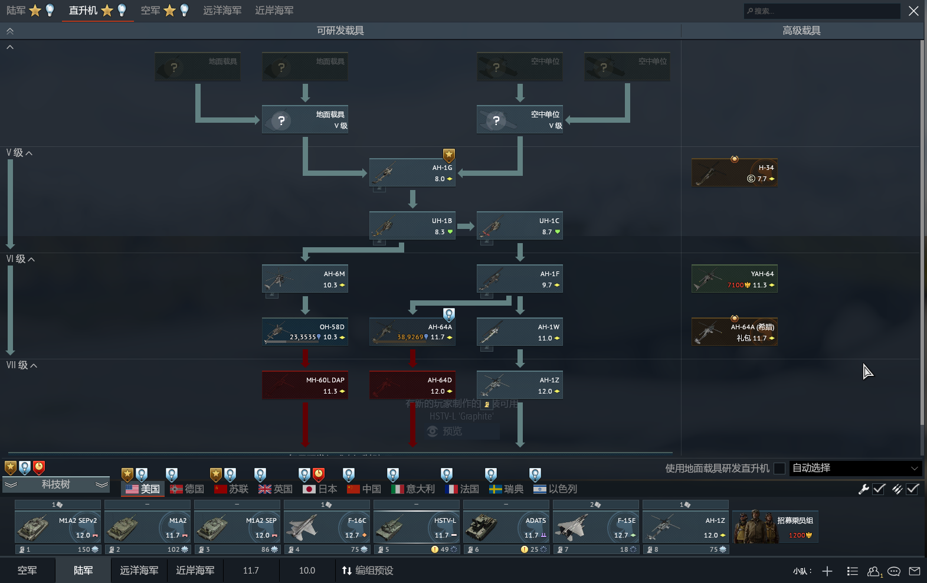The width and height of the screenshot is (927, 583).
Task: Select 德国 nation tab
Action: pos(187,489)
